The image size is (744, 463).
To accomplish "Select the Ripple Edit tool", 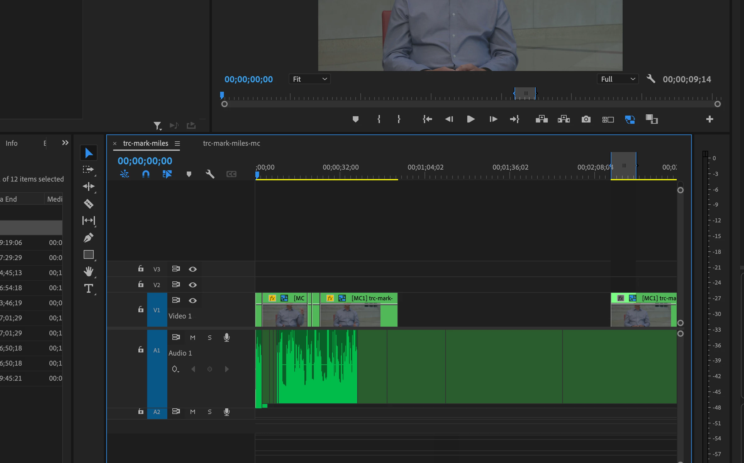I will (88, 187).
